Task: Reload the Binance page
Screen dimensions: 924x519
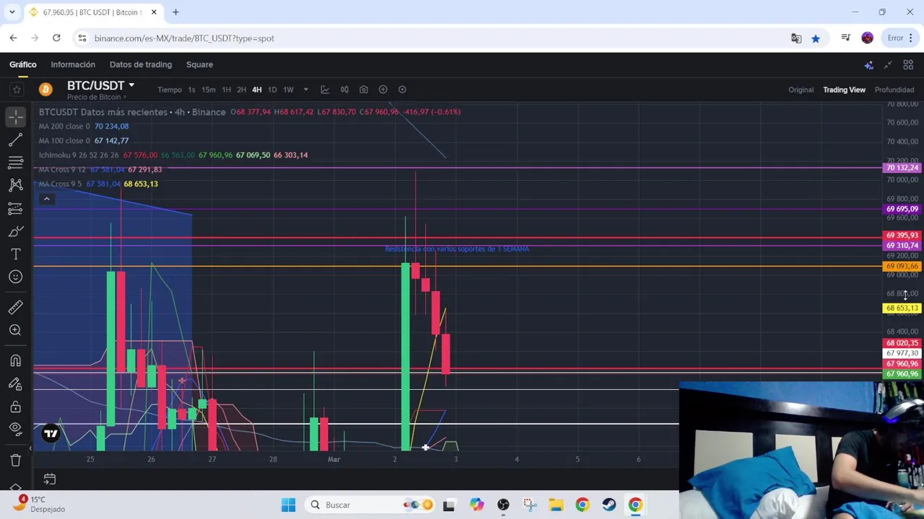Action: pyautogui.click(x=56, y=38)
